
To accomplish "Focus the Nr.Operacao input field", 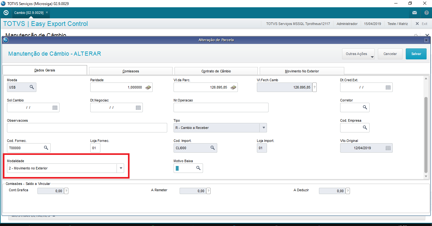I will click(221, 107).
